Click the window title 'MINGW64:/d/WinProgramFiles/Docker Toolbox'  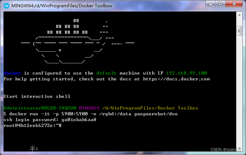(61, 6)
